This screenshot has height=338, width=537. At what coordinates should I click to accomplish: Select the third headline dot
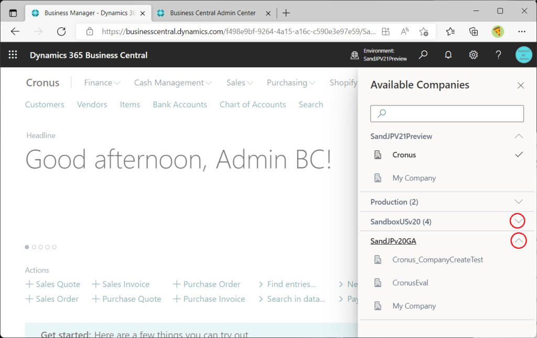coord(41,247)
